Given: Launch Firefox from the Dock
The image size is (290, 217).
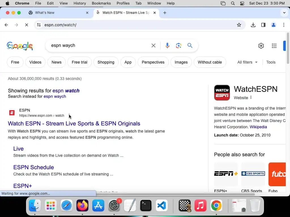Looking at the screenshot, I should coord(82,205).
